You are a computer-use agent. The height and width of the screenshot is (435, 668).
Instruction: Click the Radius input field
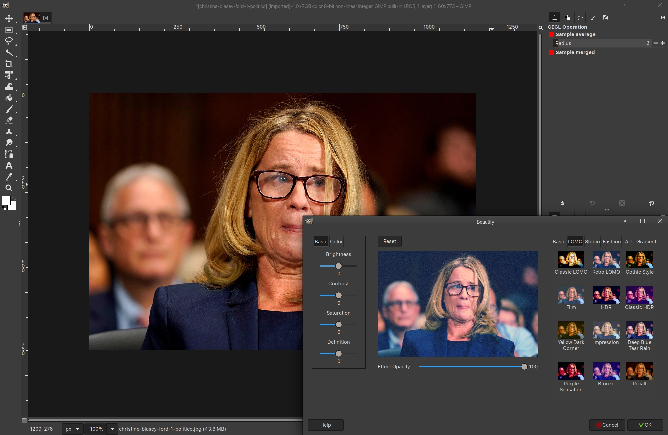(x=602, y=43)
